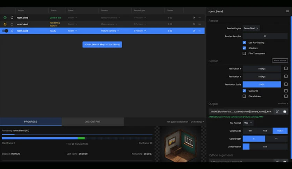Screen dimensions: 292x169
Task: Click the output path text field
Action: [241, 111]
